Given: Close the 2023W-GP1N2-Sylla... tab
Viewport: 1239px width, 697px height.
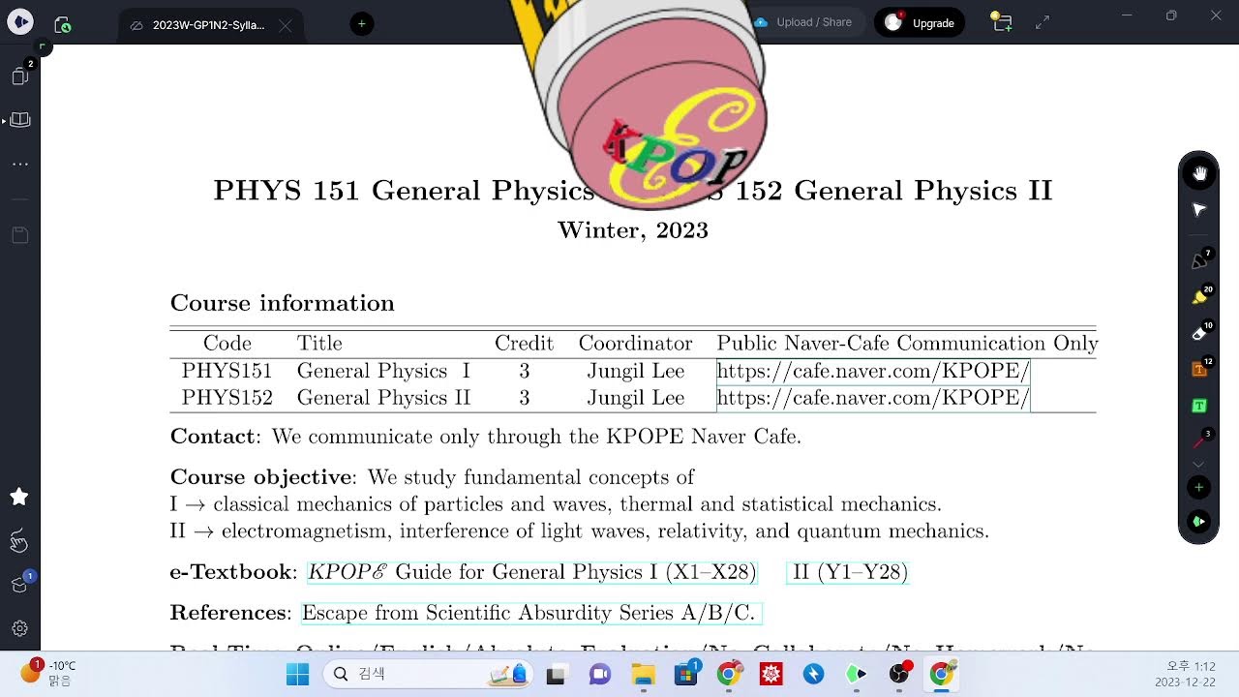Looking at the screenshot, I should 285,25.
